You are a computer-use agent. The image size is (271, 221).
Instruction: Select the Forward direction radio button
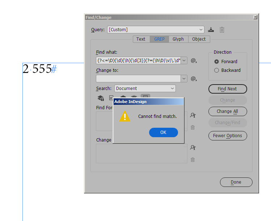click(216, 62)
